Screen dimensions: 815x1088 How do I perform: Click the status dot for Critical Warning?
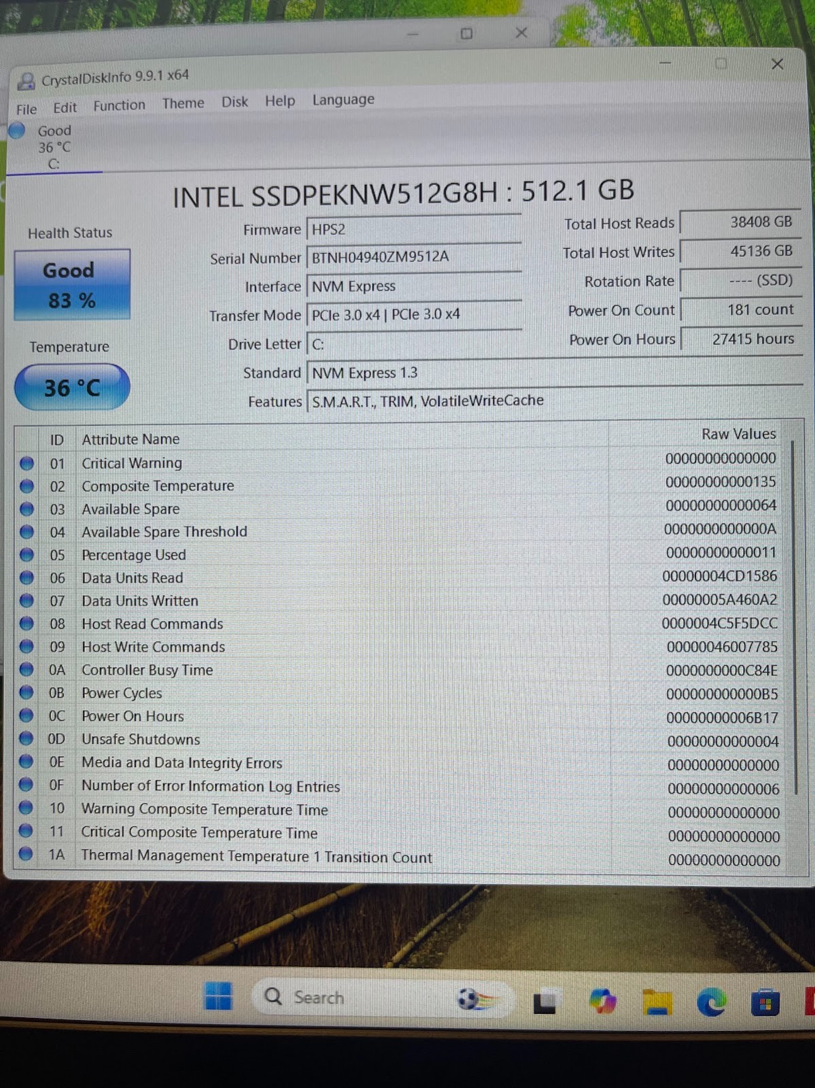click(x=27, y=464)
